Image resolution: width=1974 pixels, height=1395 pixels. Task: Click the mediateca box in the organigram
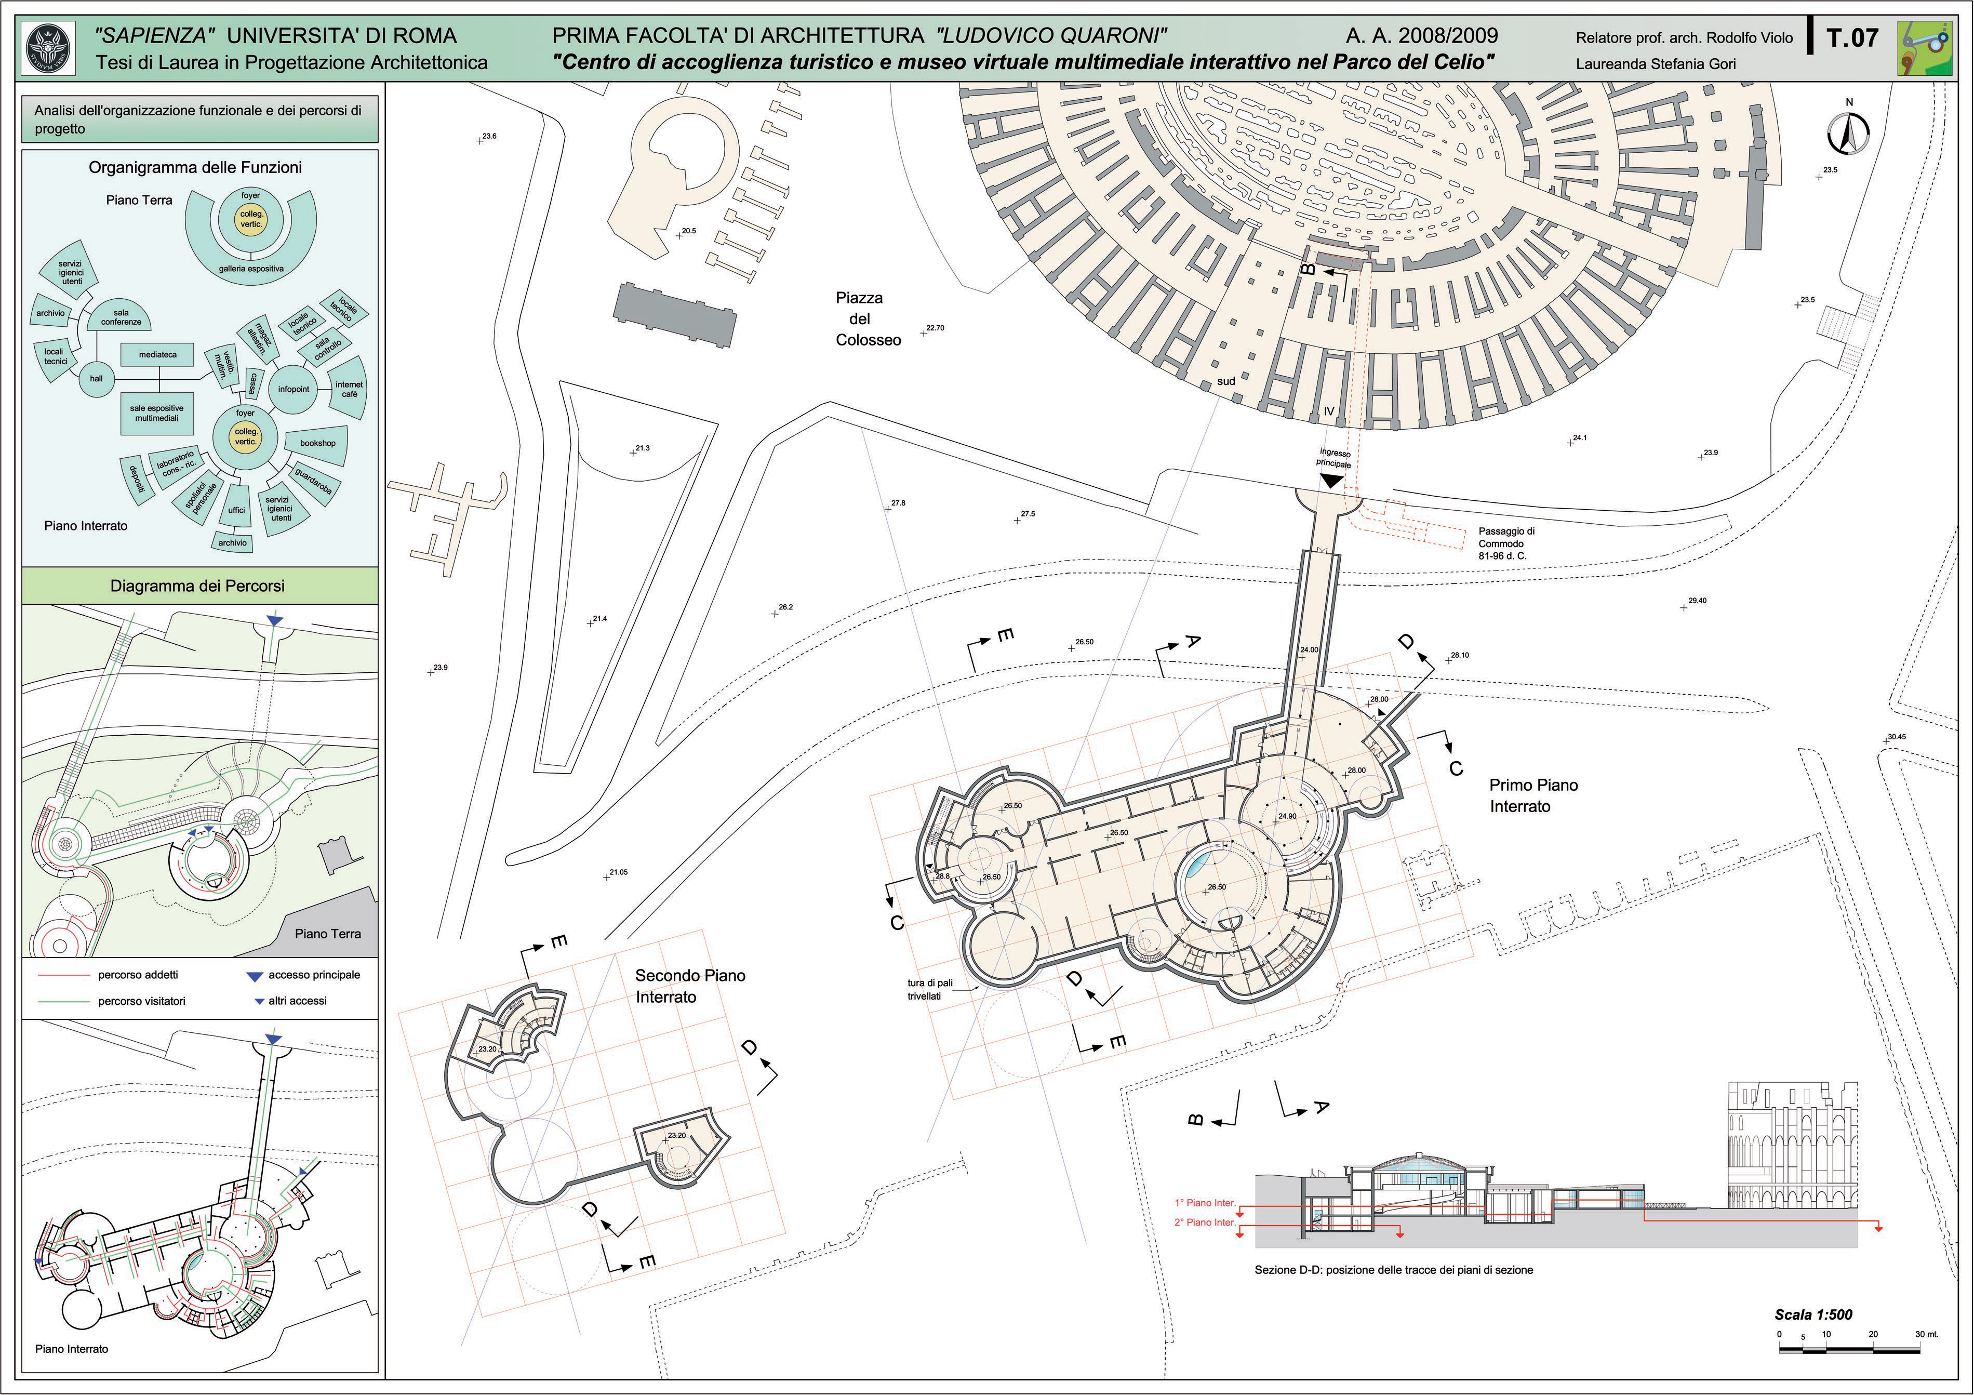[x=157, y=354]
